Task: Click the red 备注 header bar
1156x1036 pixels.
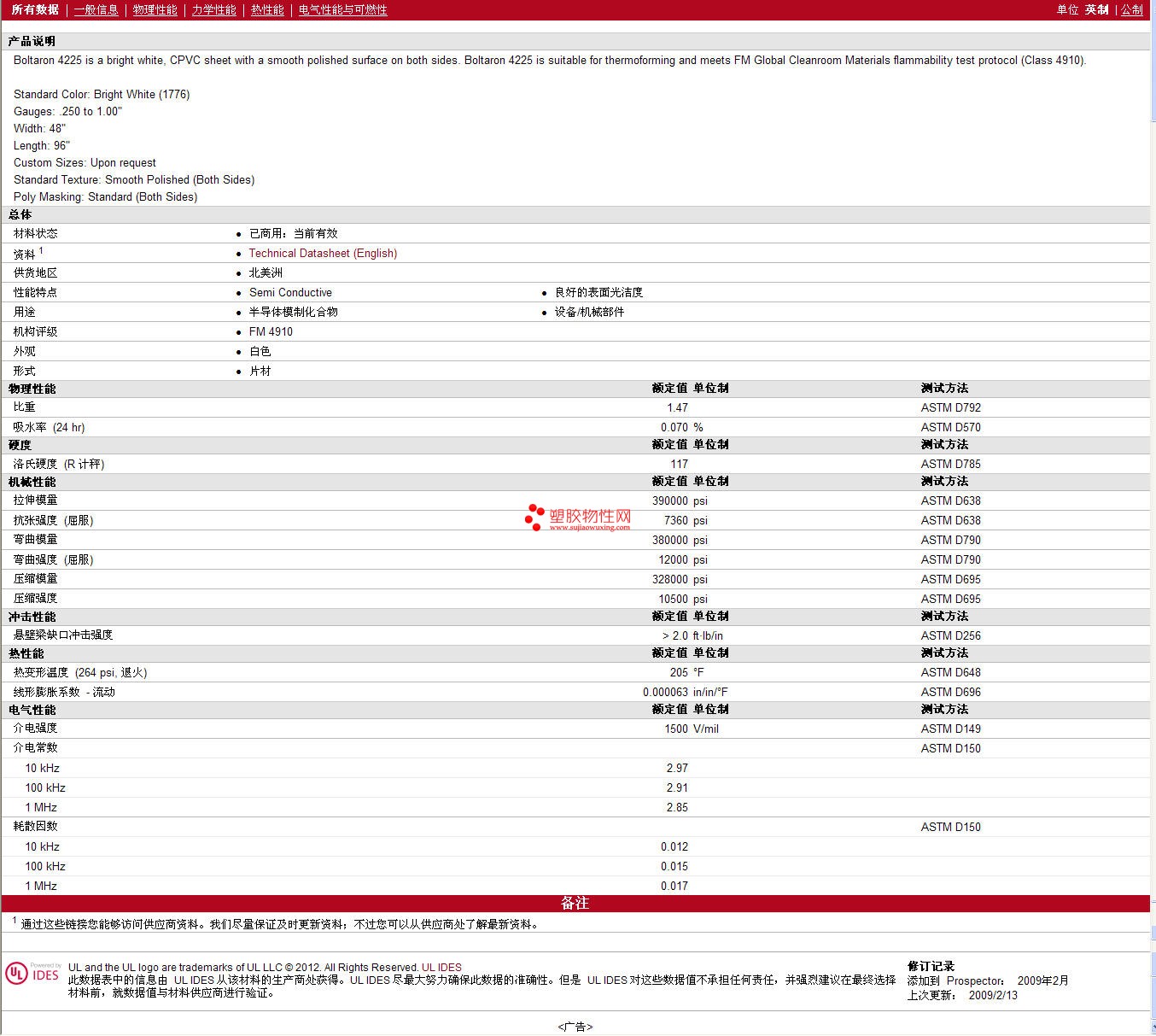Action: 575,904
